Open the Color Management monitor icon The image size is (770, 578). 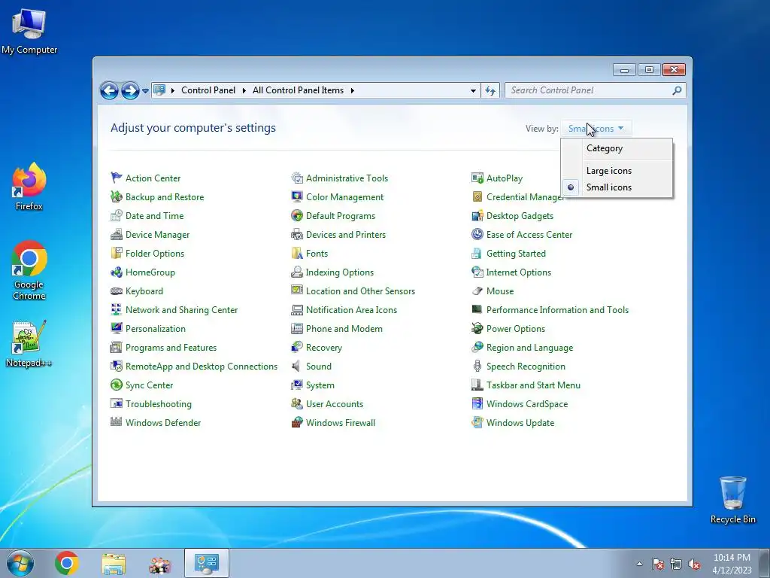296,196
